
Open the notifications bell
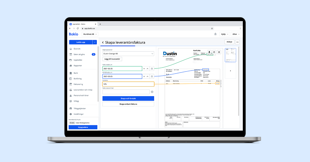click(215, 34)
